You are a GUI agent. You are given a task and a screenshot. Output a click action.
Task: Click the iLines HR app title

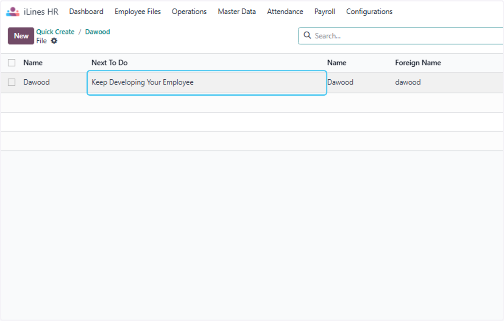coord(41,12)
